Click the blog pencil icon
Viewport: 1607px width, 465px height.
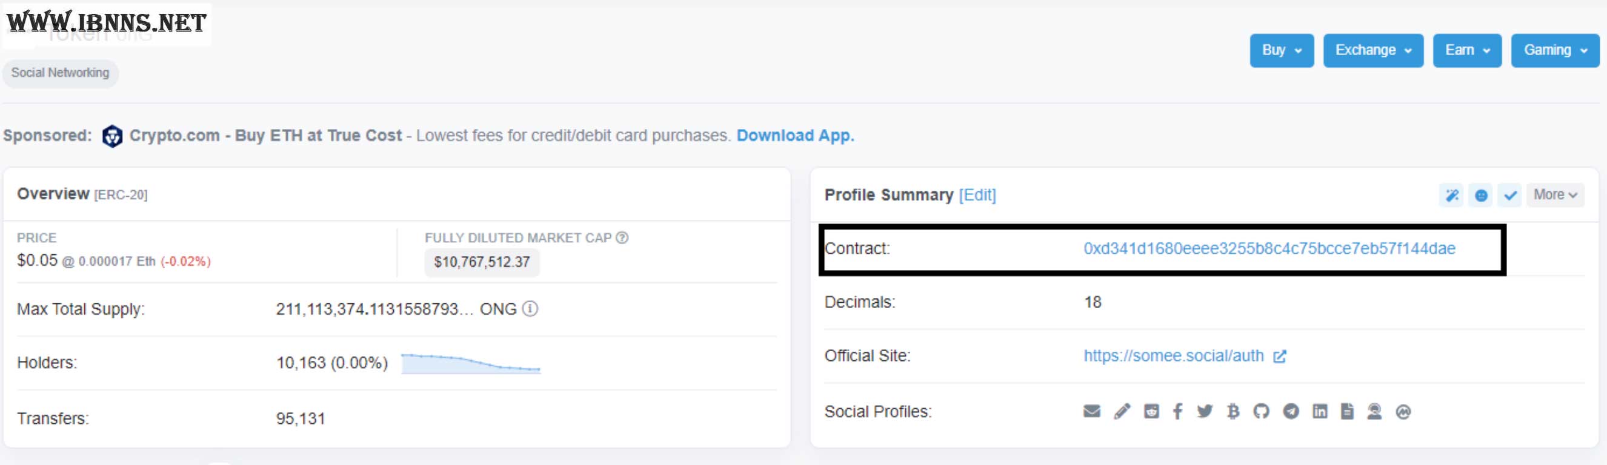pyautogui.click(x=1122, y=411)
